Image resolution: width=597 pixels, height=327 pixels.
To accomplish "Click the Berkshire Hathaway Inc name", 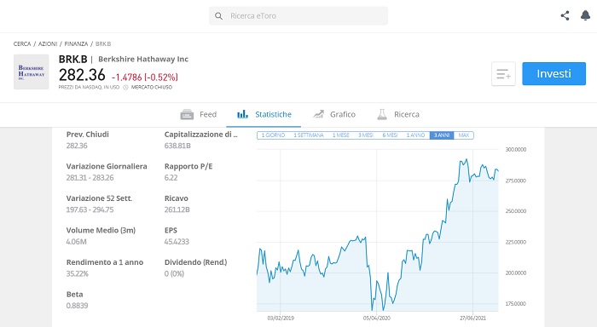I will click(143, 60).
